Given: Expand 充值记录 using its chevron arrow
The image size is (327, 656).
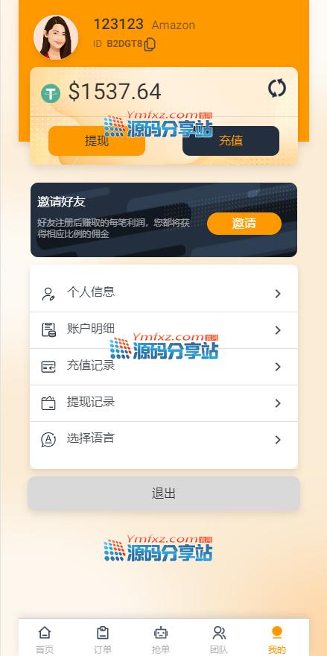Looking at the screenshot, I should [278, 367].
